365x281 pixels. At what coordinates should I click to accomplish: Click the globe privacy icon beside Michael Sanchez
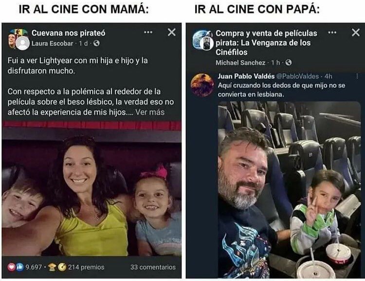[289, 63]
